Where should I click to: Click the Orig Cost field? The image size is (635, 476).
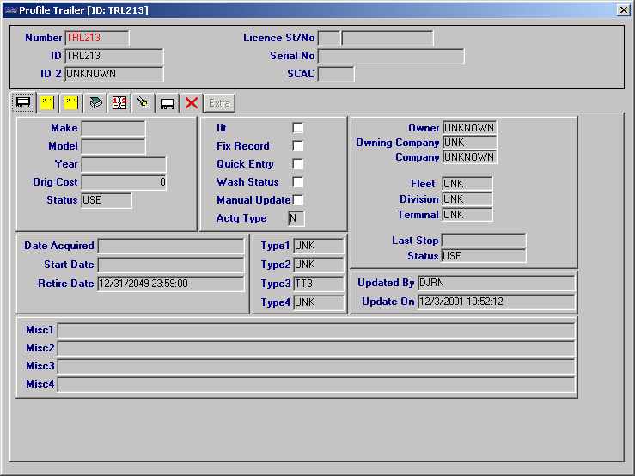pos(124,182)
